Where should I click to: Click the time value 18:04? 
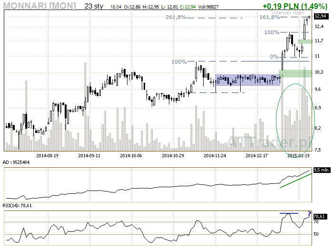click(x=116, y=7)
